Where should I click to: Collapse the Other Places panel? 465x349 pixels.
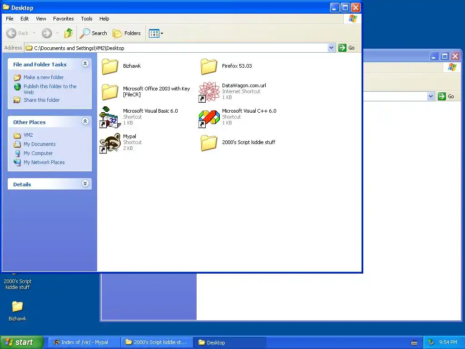click(85, 121)
